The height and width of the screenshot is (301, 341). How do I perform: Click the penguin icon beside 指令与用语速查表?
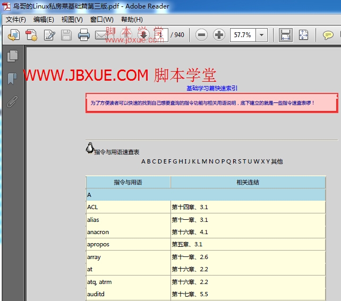pyautogui.click(x=90, y=148)
